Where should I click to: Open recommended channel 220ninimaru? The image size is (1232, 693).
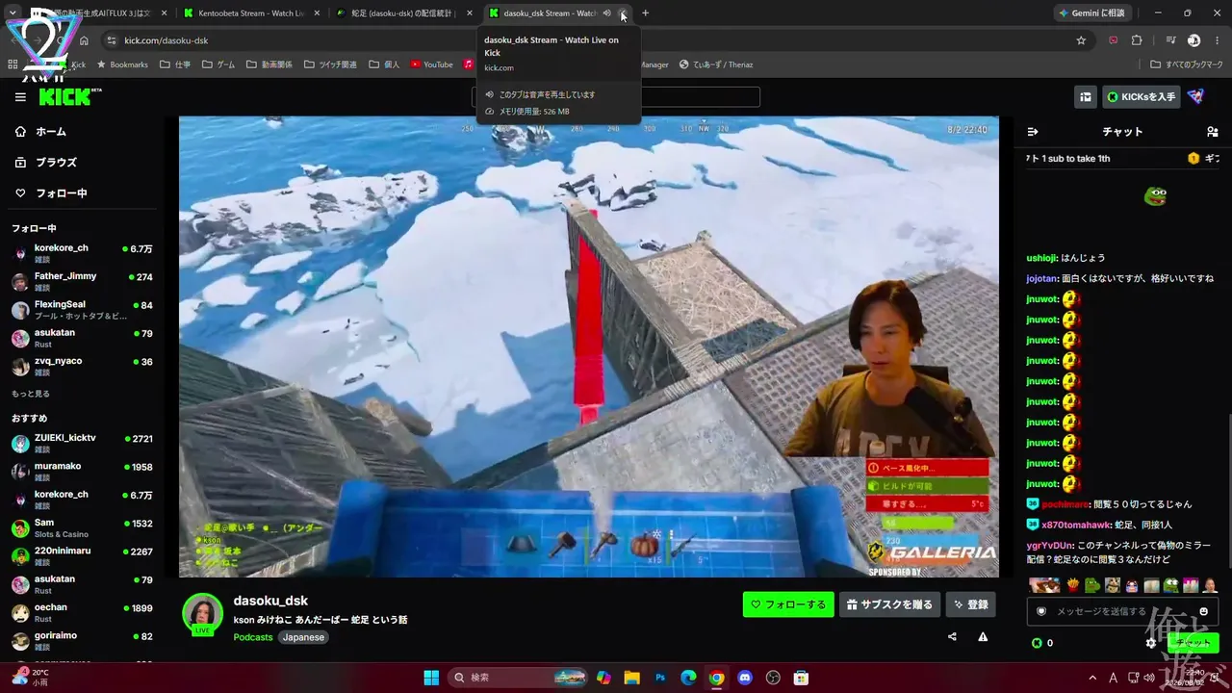click(x=83, y=556)
